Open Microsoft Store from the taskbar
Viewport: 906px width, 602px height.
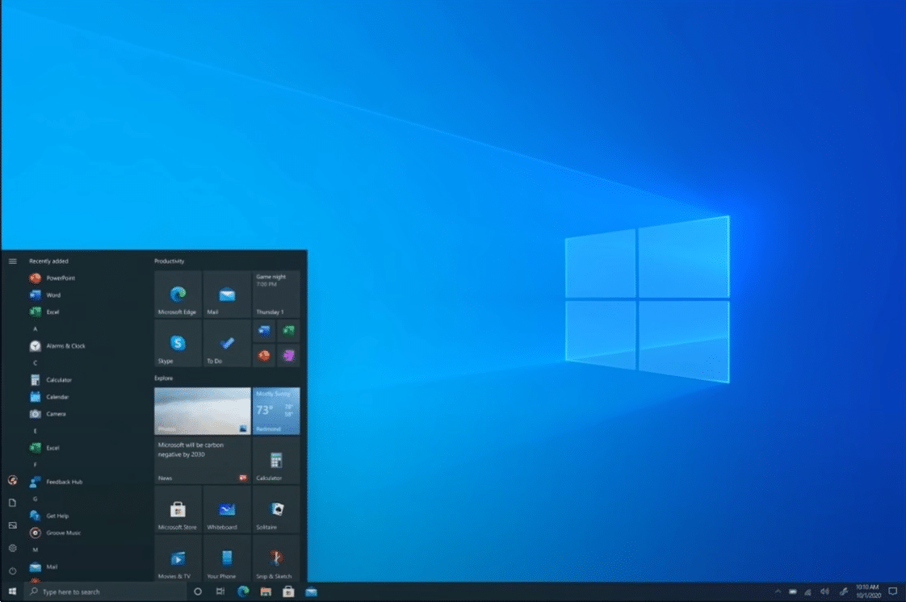tap(288, 592)
